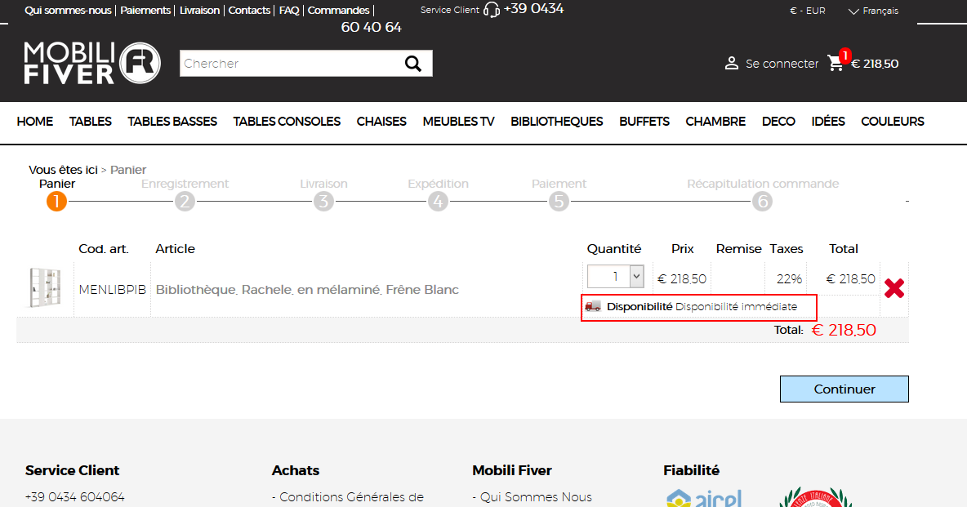The image size is (967, 507).
Task: Open the MEUBLES TV menu
Action: click(x=458, y=122)
